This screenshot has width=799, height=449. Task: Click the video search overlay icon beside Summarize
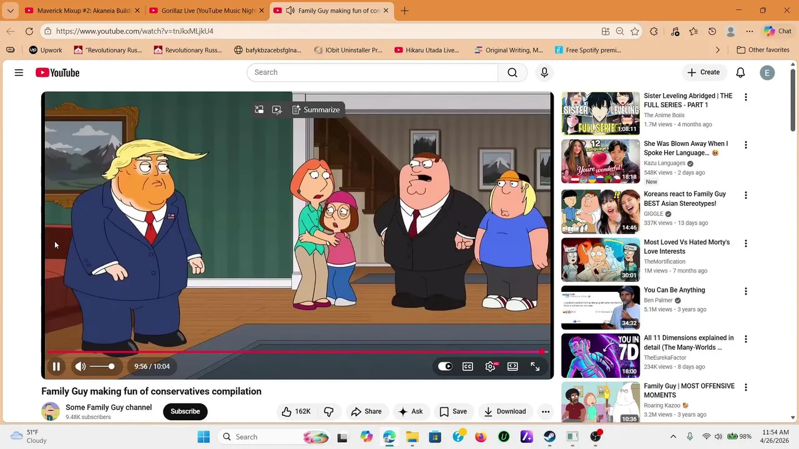277,110
